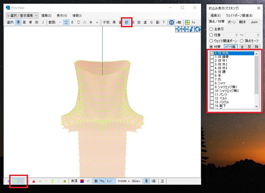Choose the Φ range selection tool
The width and height of the screenshot is (265, 193).
pos(91,22)
